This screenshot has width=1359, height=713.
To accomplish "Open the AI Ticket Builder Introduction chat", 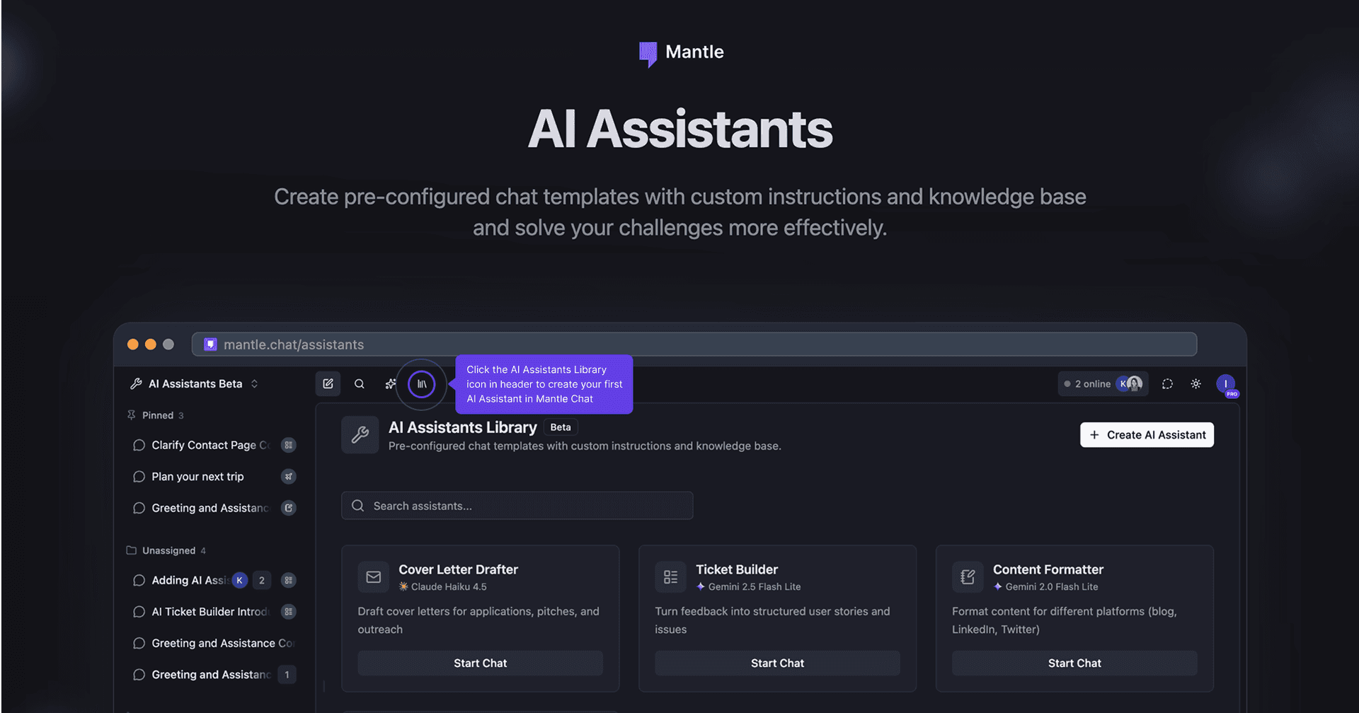I will click(x=211, y=612).
